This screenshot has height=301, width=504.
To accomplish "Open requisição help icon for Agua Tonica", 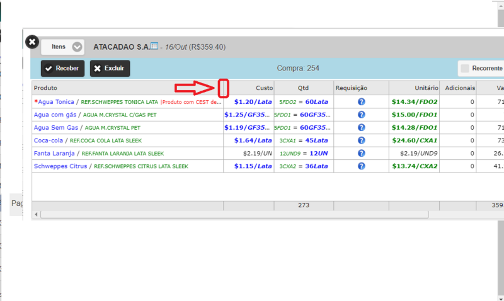I will pyautogui.click(x=361, y=102).
